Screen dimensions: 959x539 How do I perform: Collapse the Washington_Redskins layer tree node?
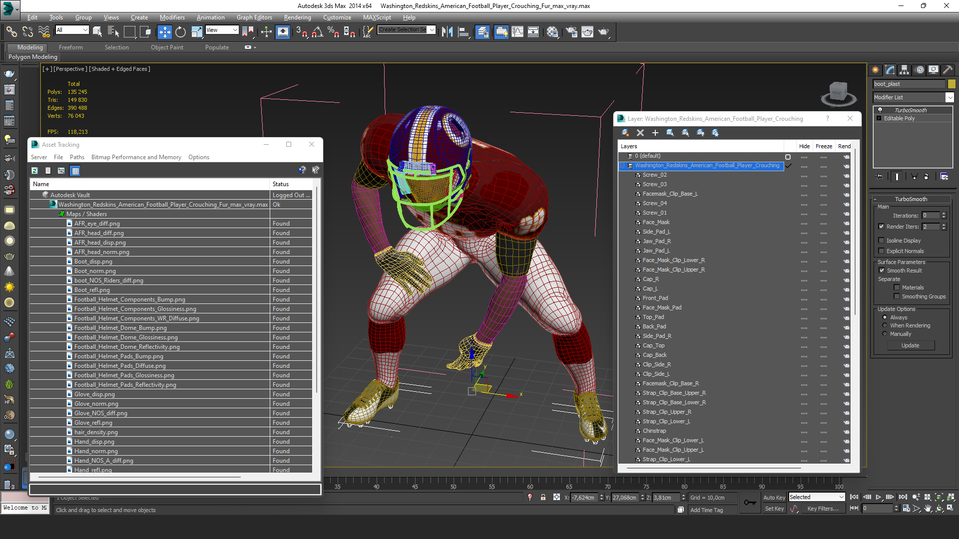point(623,166)
